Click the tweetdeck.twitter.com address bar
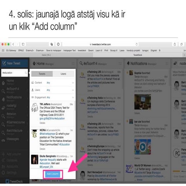Image resolution: width=186 pixels, height=186 pixels. 100,44
